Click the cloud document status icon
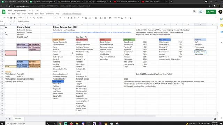Viewport: 223px width, 125px height. (x=37, y=11)
